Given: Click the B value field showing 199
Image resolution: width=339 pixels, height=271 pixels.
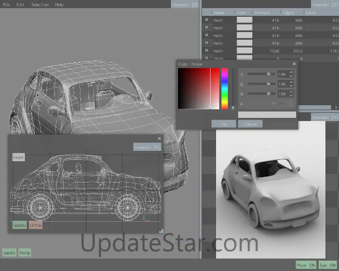Looking at the screenshot, I should (283, 94).
